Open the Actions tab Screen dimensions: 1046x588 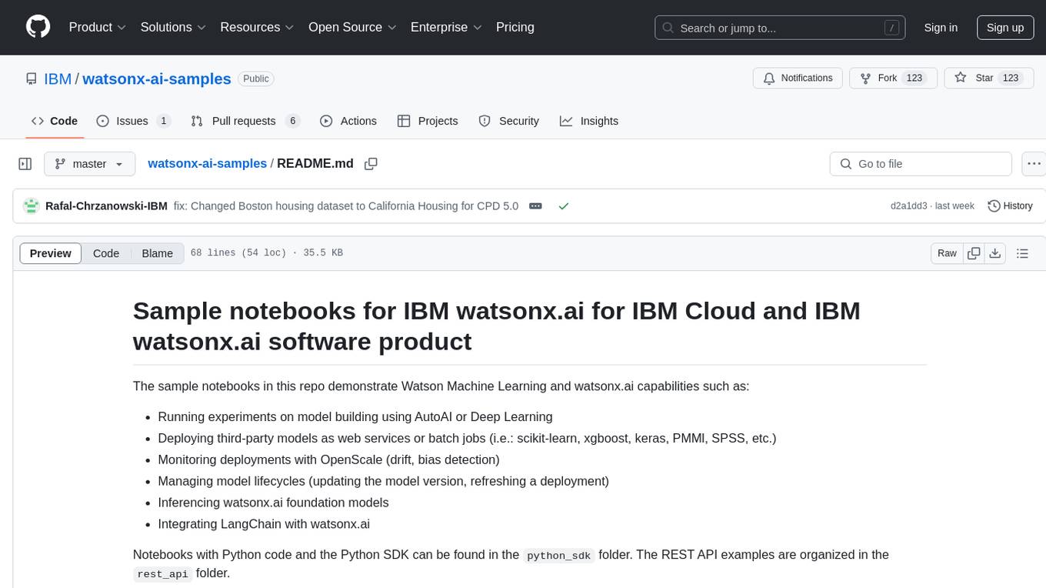[348, 121]
